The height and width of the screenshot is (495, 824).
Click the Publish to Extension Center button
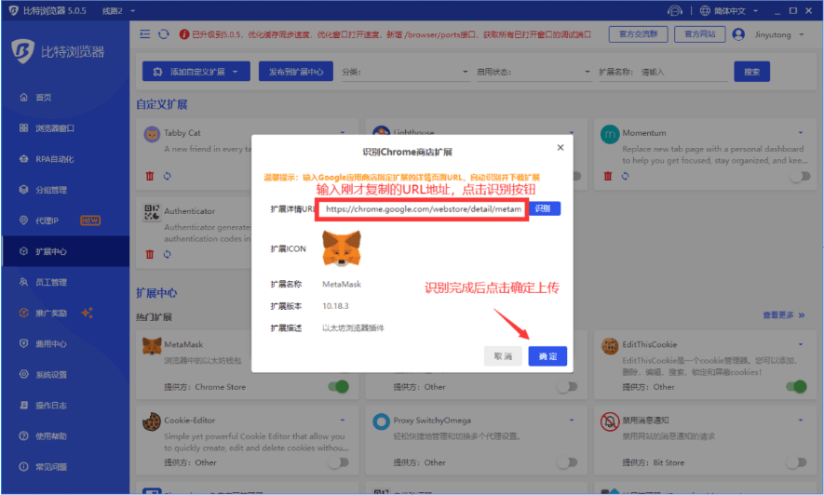[x=296, y=72]
